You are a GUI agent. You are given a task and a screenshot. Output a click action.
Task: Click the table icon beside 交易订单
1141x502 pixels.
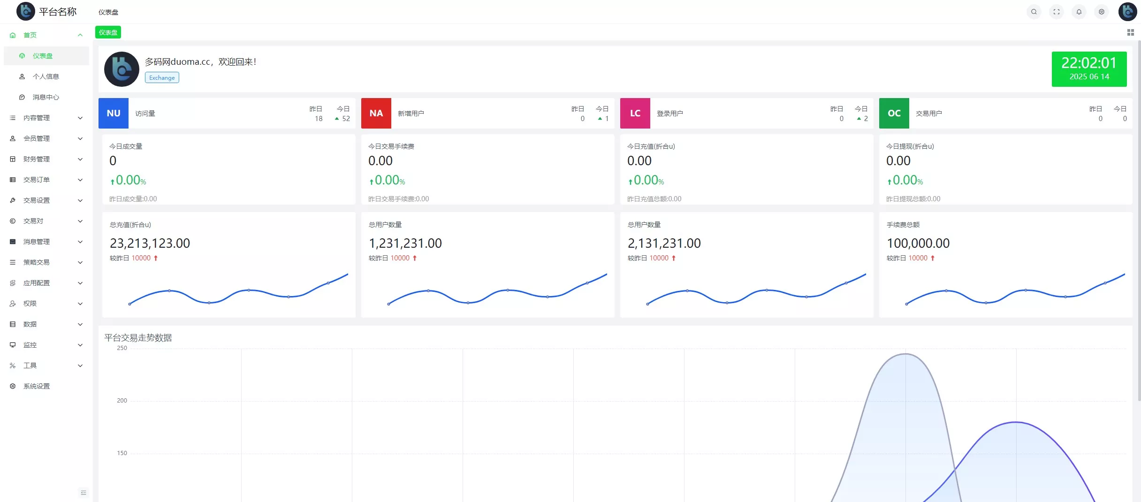(x=13, y=180)
